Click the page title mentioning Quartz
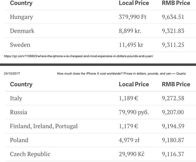 pos(121,74)
